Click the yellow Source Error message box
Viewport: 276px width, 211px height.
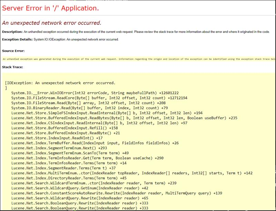pyautogui.click(x=137, y=59)
